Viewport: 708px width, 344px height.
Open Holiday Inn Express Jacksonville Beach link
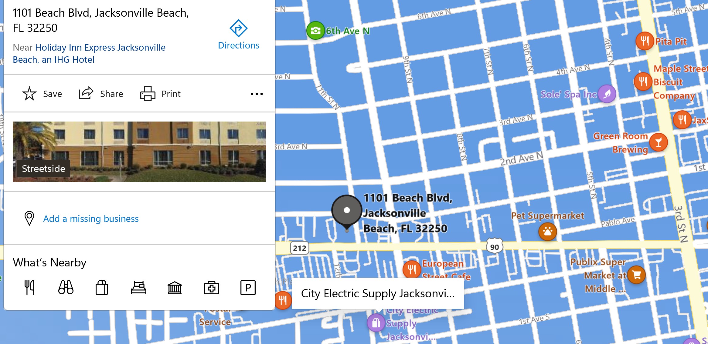point(89,53)
